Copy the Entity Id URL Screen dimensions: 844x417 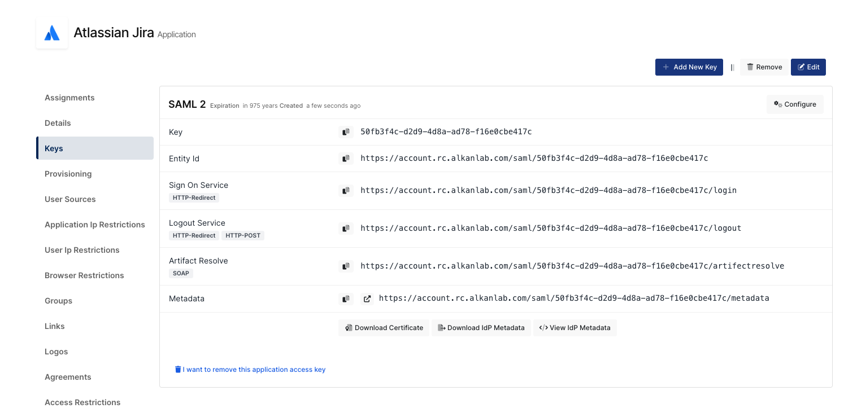point(346,159)
